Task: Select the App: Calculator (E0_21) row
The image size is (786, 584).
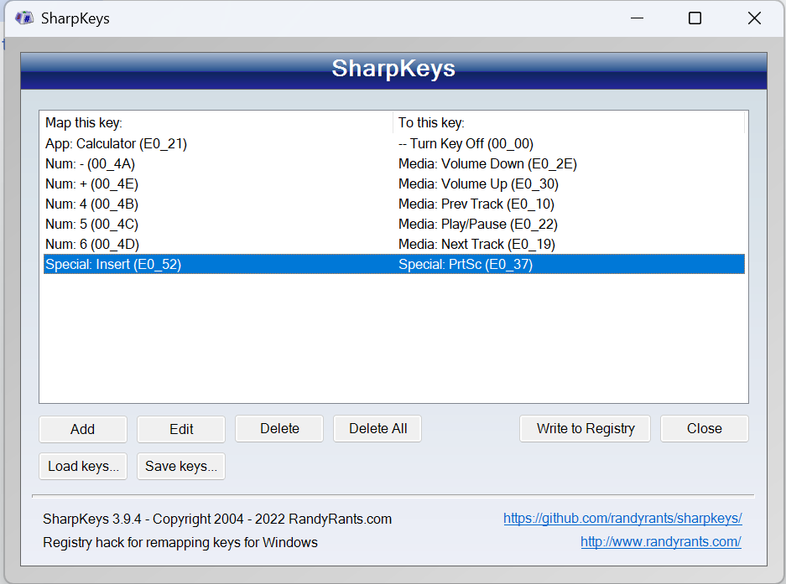Action: 394,144
